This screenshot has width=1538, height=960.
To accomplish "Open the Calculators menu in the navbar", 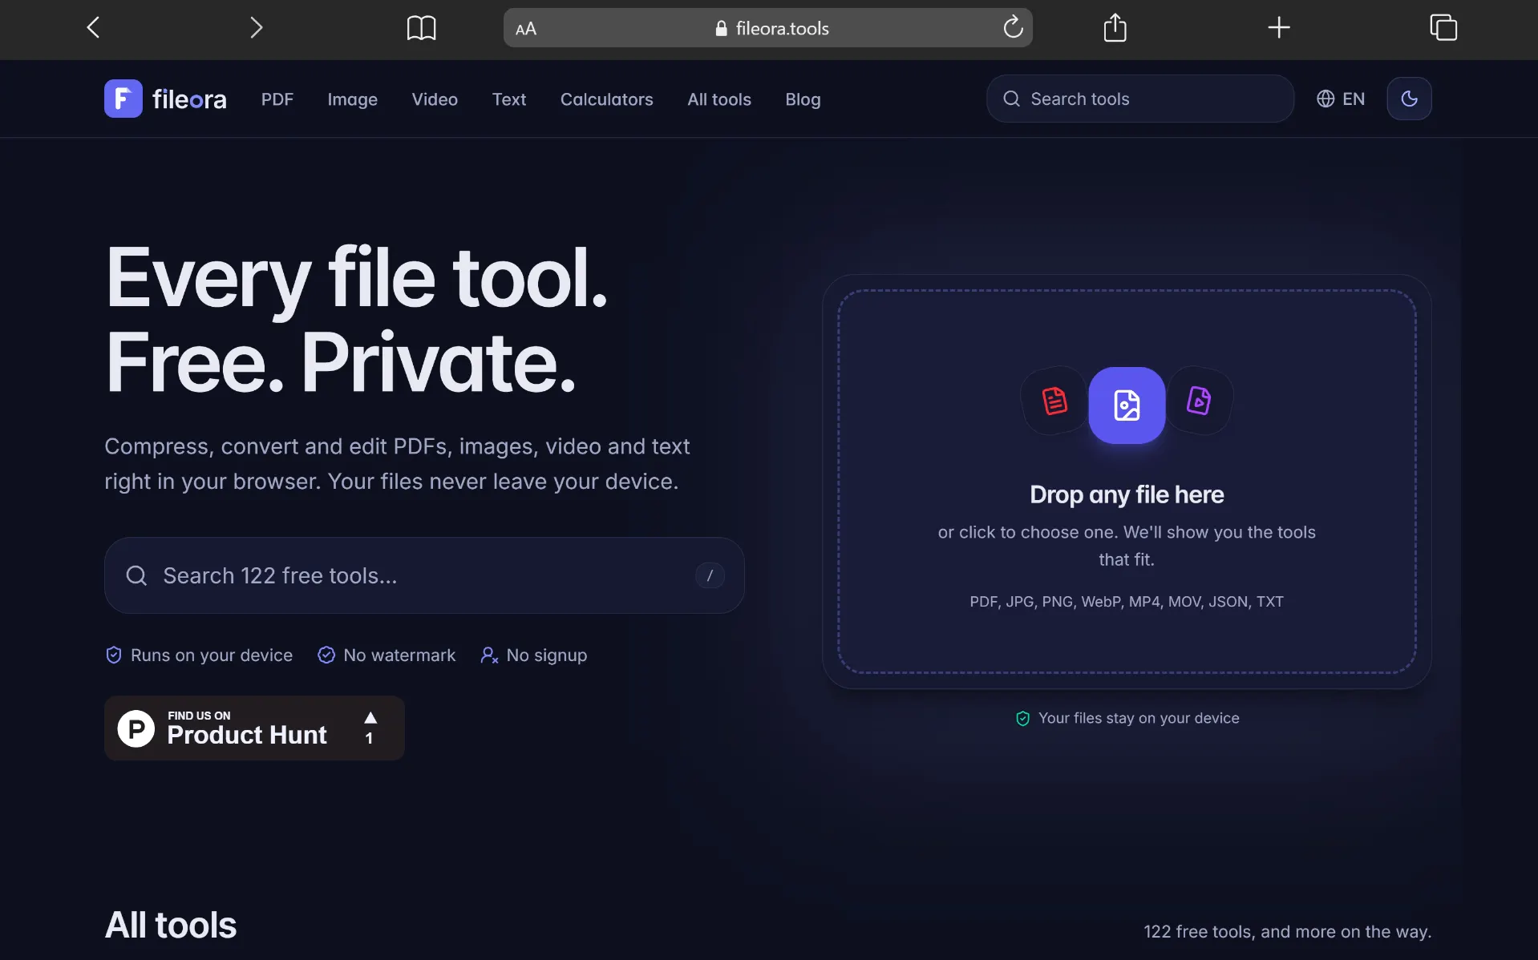I will 607,99.
